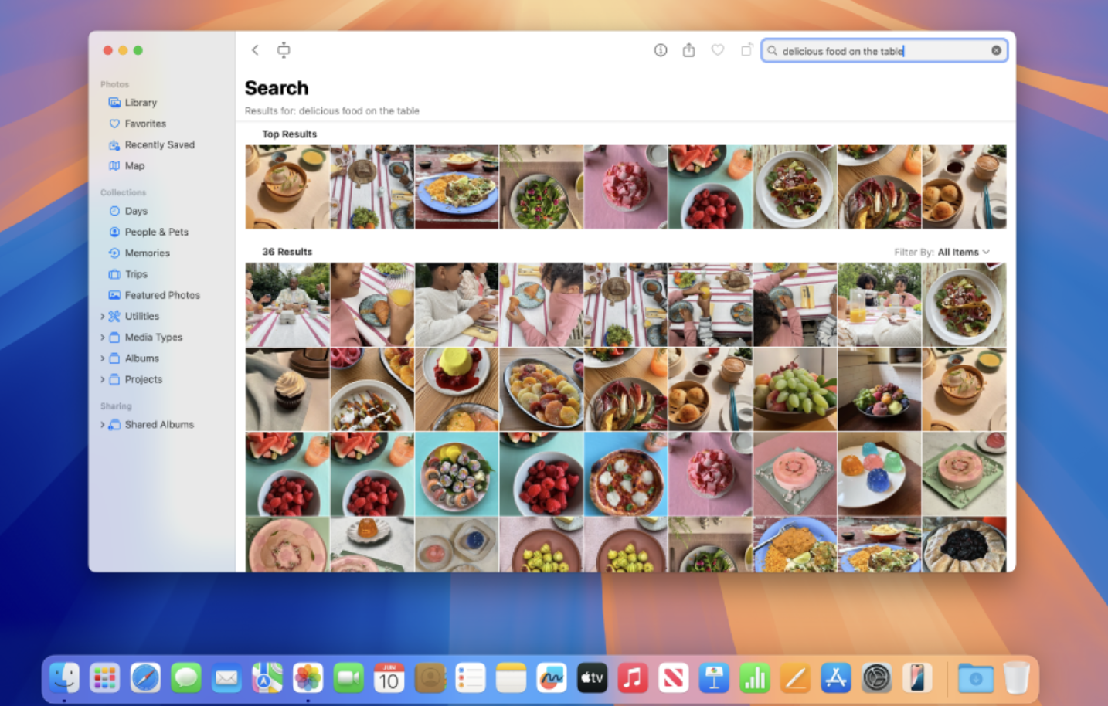Screen dimensions: 1108x706
Task: Click the back navigation arrow
Action: (x=255, y=49)
